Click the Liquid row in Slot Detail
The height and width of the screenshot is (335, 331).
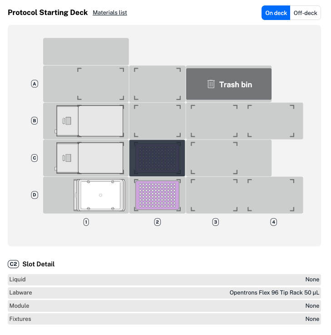164,280
